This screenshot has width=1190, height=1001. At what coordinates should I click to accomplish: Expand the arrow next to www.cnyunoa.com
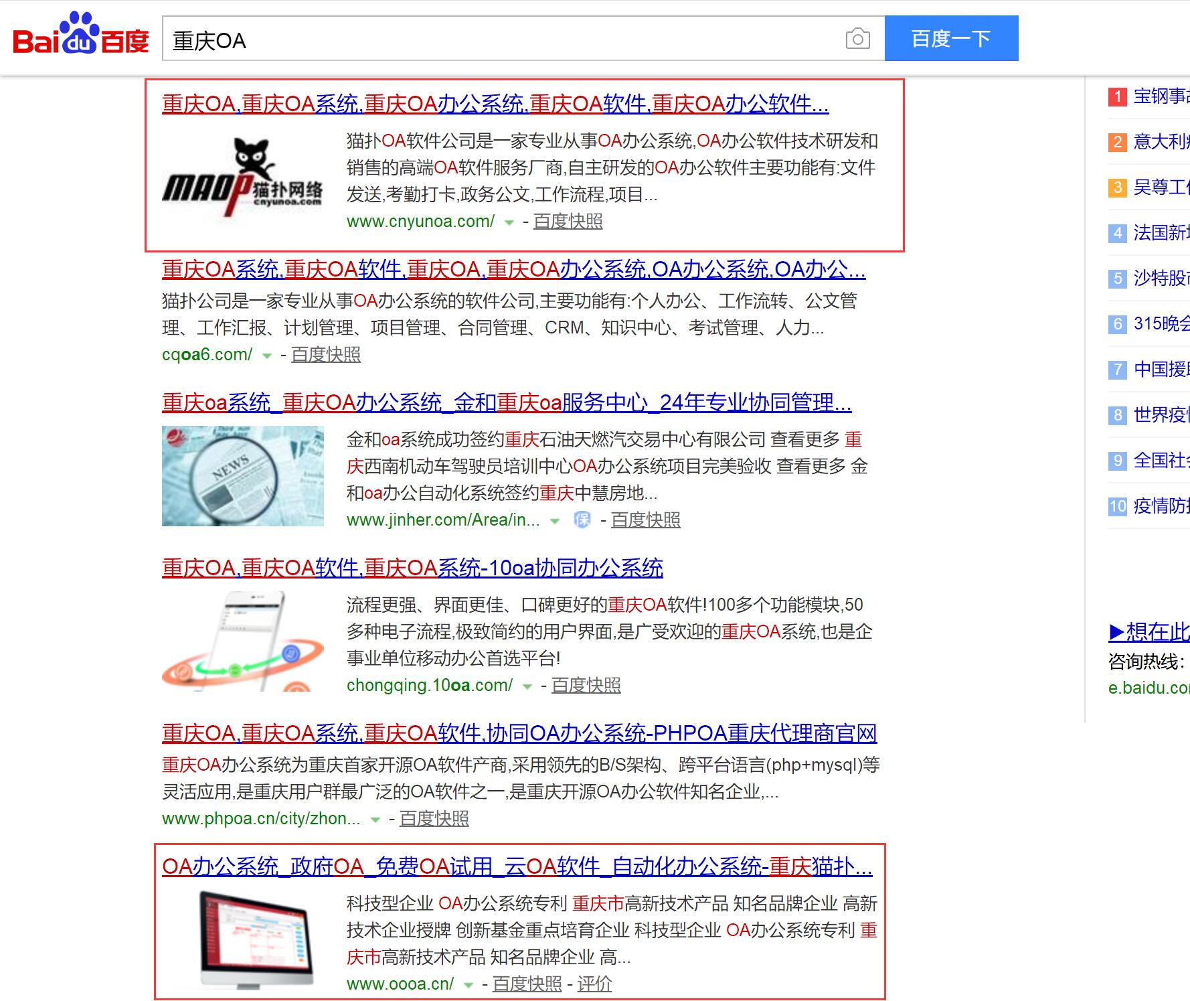click(x=509, y=222)
